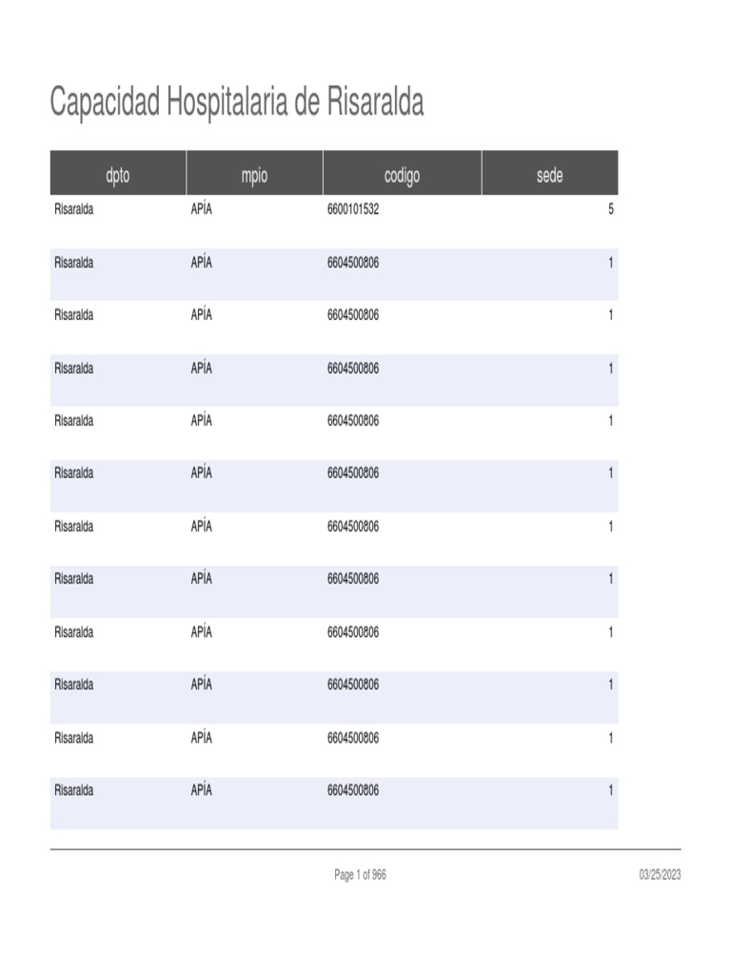Click the sede value 5 cell
Screen dimensions: 731x975
(x=610, y=209)
